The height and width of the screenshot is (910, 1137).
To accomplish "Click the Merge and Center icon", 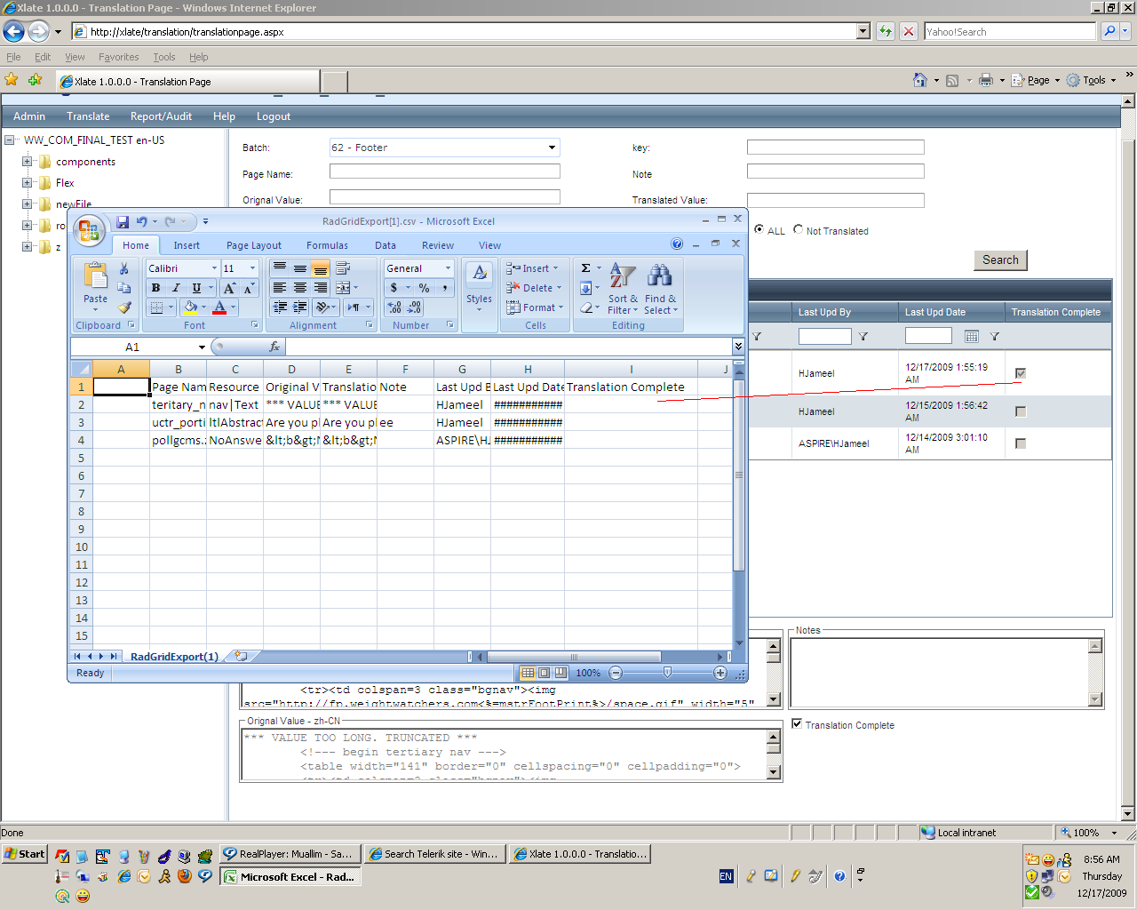I will 343,288.
